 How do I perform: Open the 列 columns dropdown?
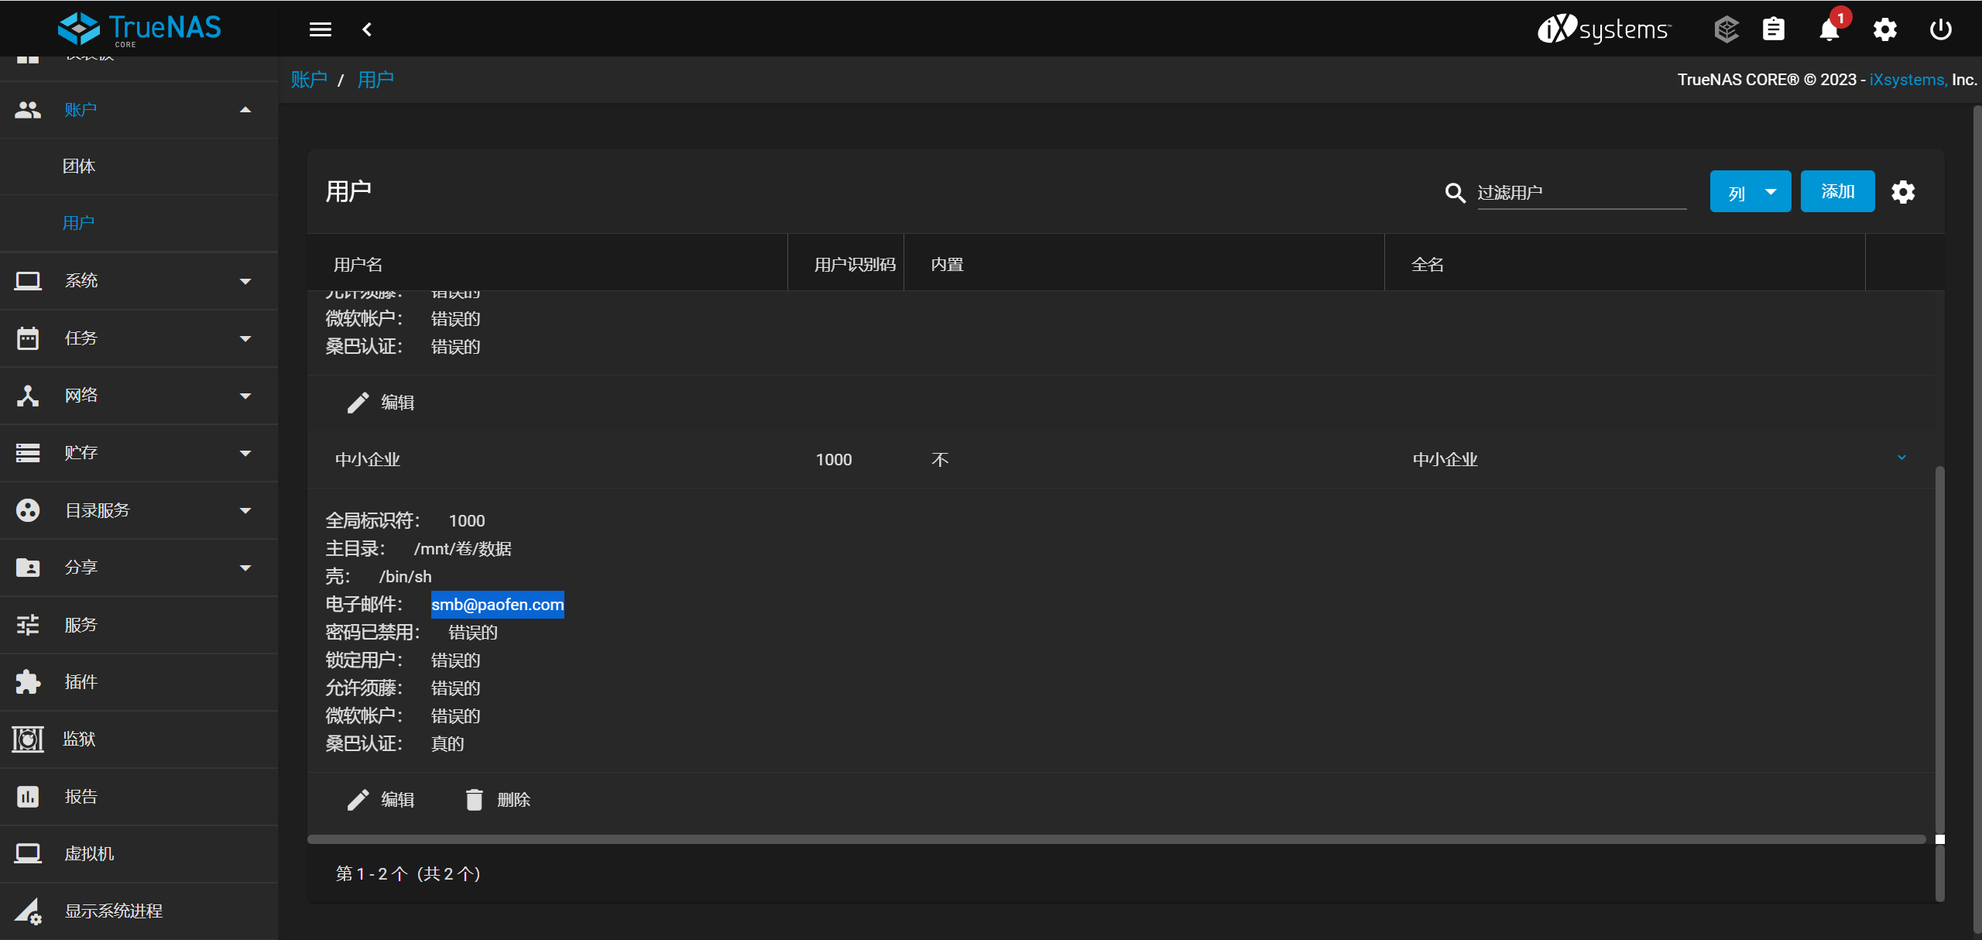[1750, 192]
